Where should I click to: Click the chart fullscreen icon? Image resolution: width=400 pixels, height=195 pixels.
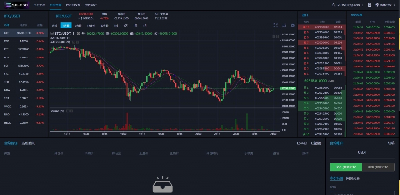pyautogui.click(x=275, y=25)
